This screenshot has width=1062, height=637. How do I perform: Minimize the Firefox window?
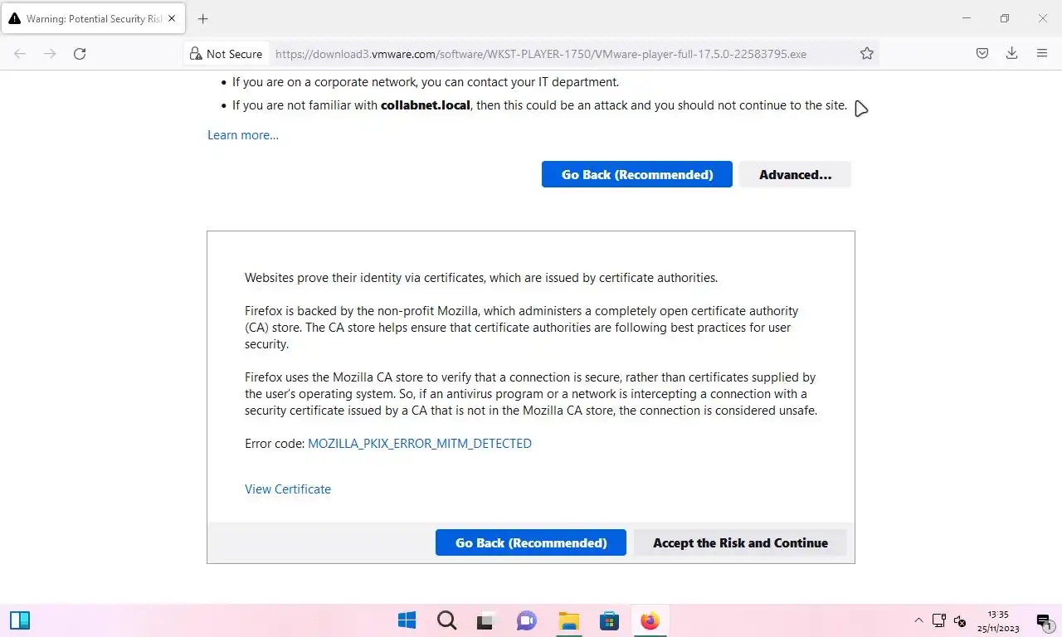(x=967, y=18)
